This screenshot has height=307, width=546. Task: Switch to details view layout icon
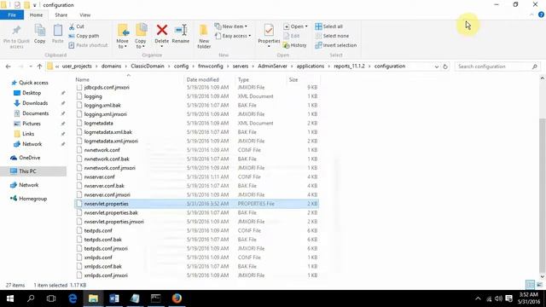tap(531, 285)
